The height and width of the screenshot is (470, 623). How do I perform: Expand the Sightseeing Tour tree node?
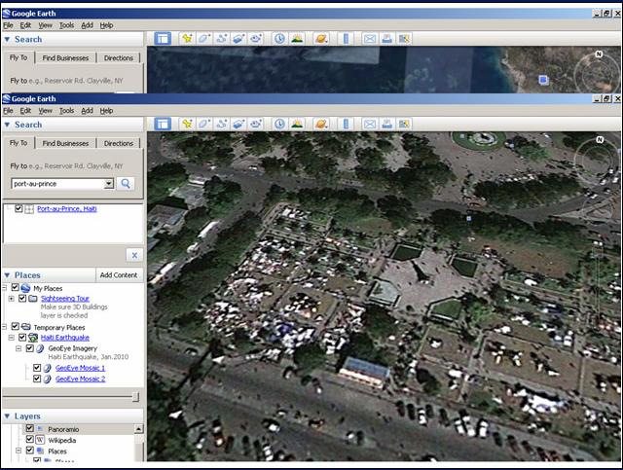(10, 298)
